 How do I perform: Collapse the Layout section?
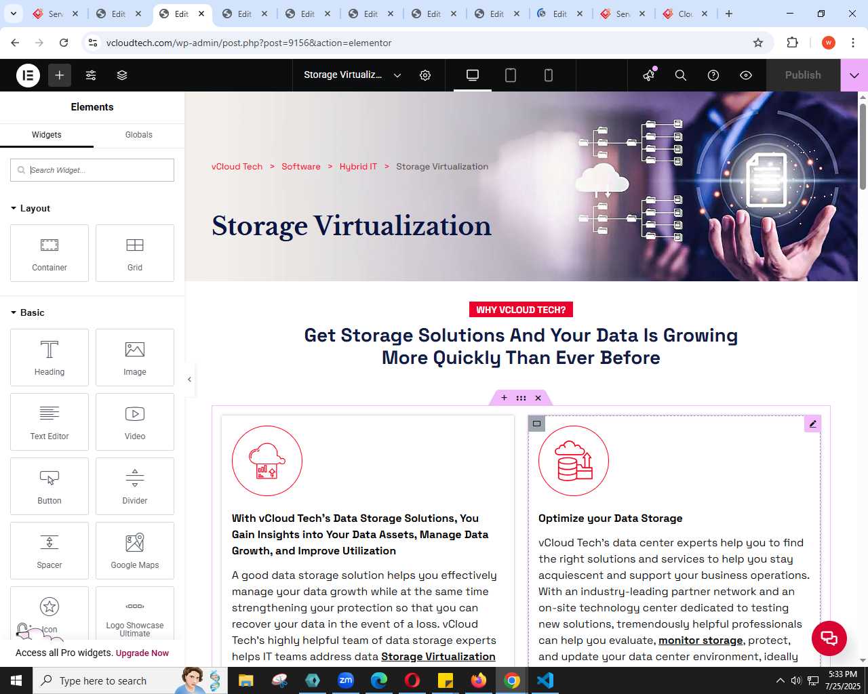(x=31, y=208)
